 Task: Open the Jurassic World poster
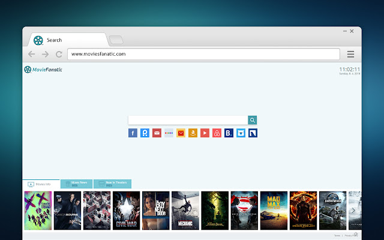tap(333, 211)
